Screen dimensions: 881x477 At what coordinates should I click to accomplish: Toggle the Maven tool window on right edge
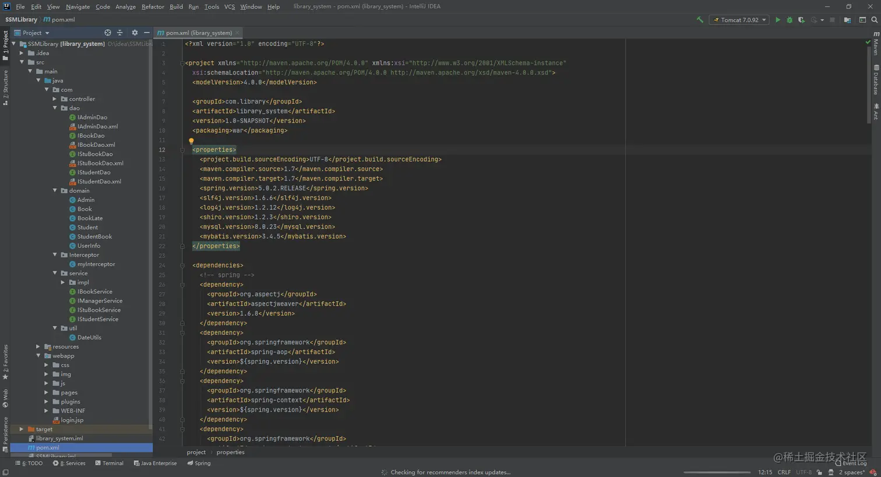tap(876, 44)
